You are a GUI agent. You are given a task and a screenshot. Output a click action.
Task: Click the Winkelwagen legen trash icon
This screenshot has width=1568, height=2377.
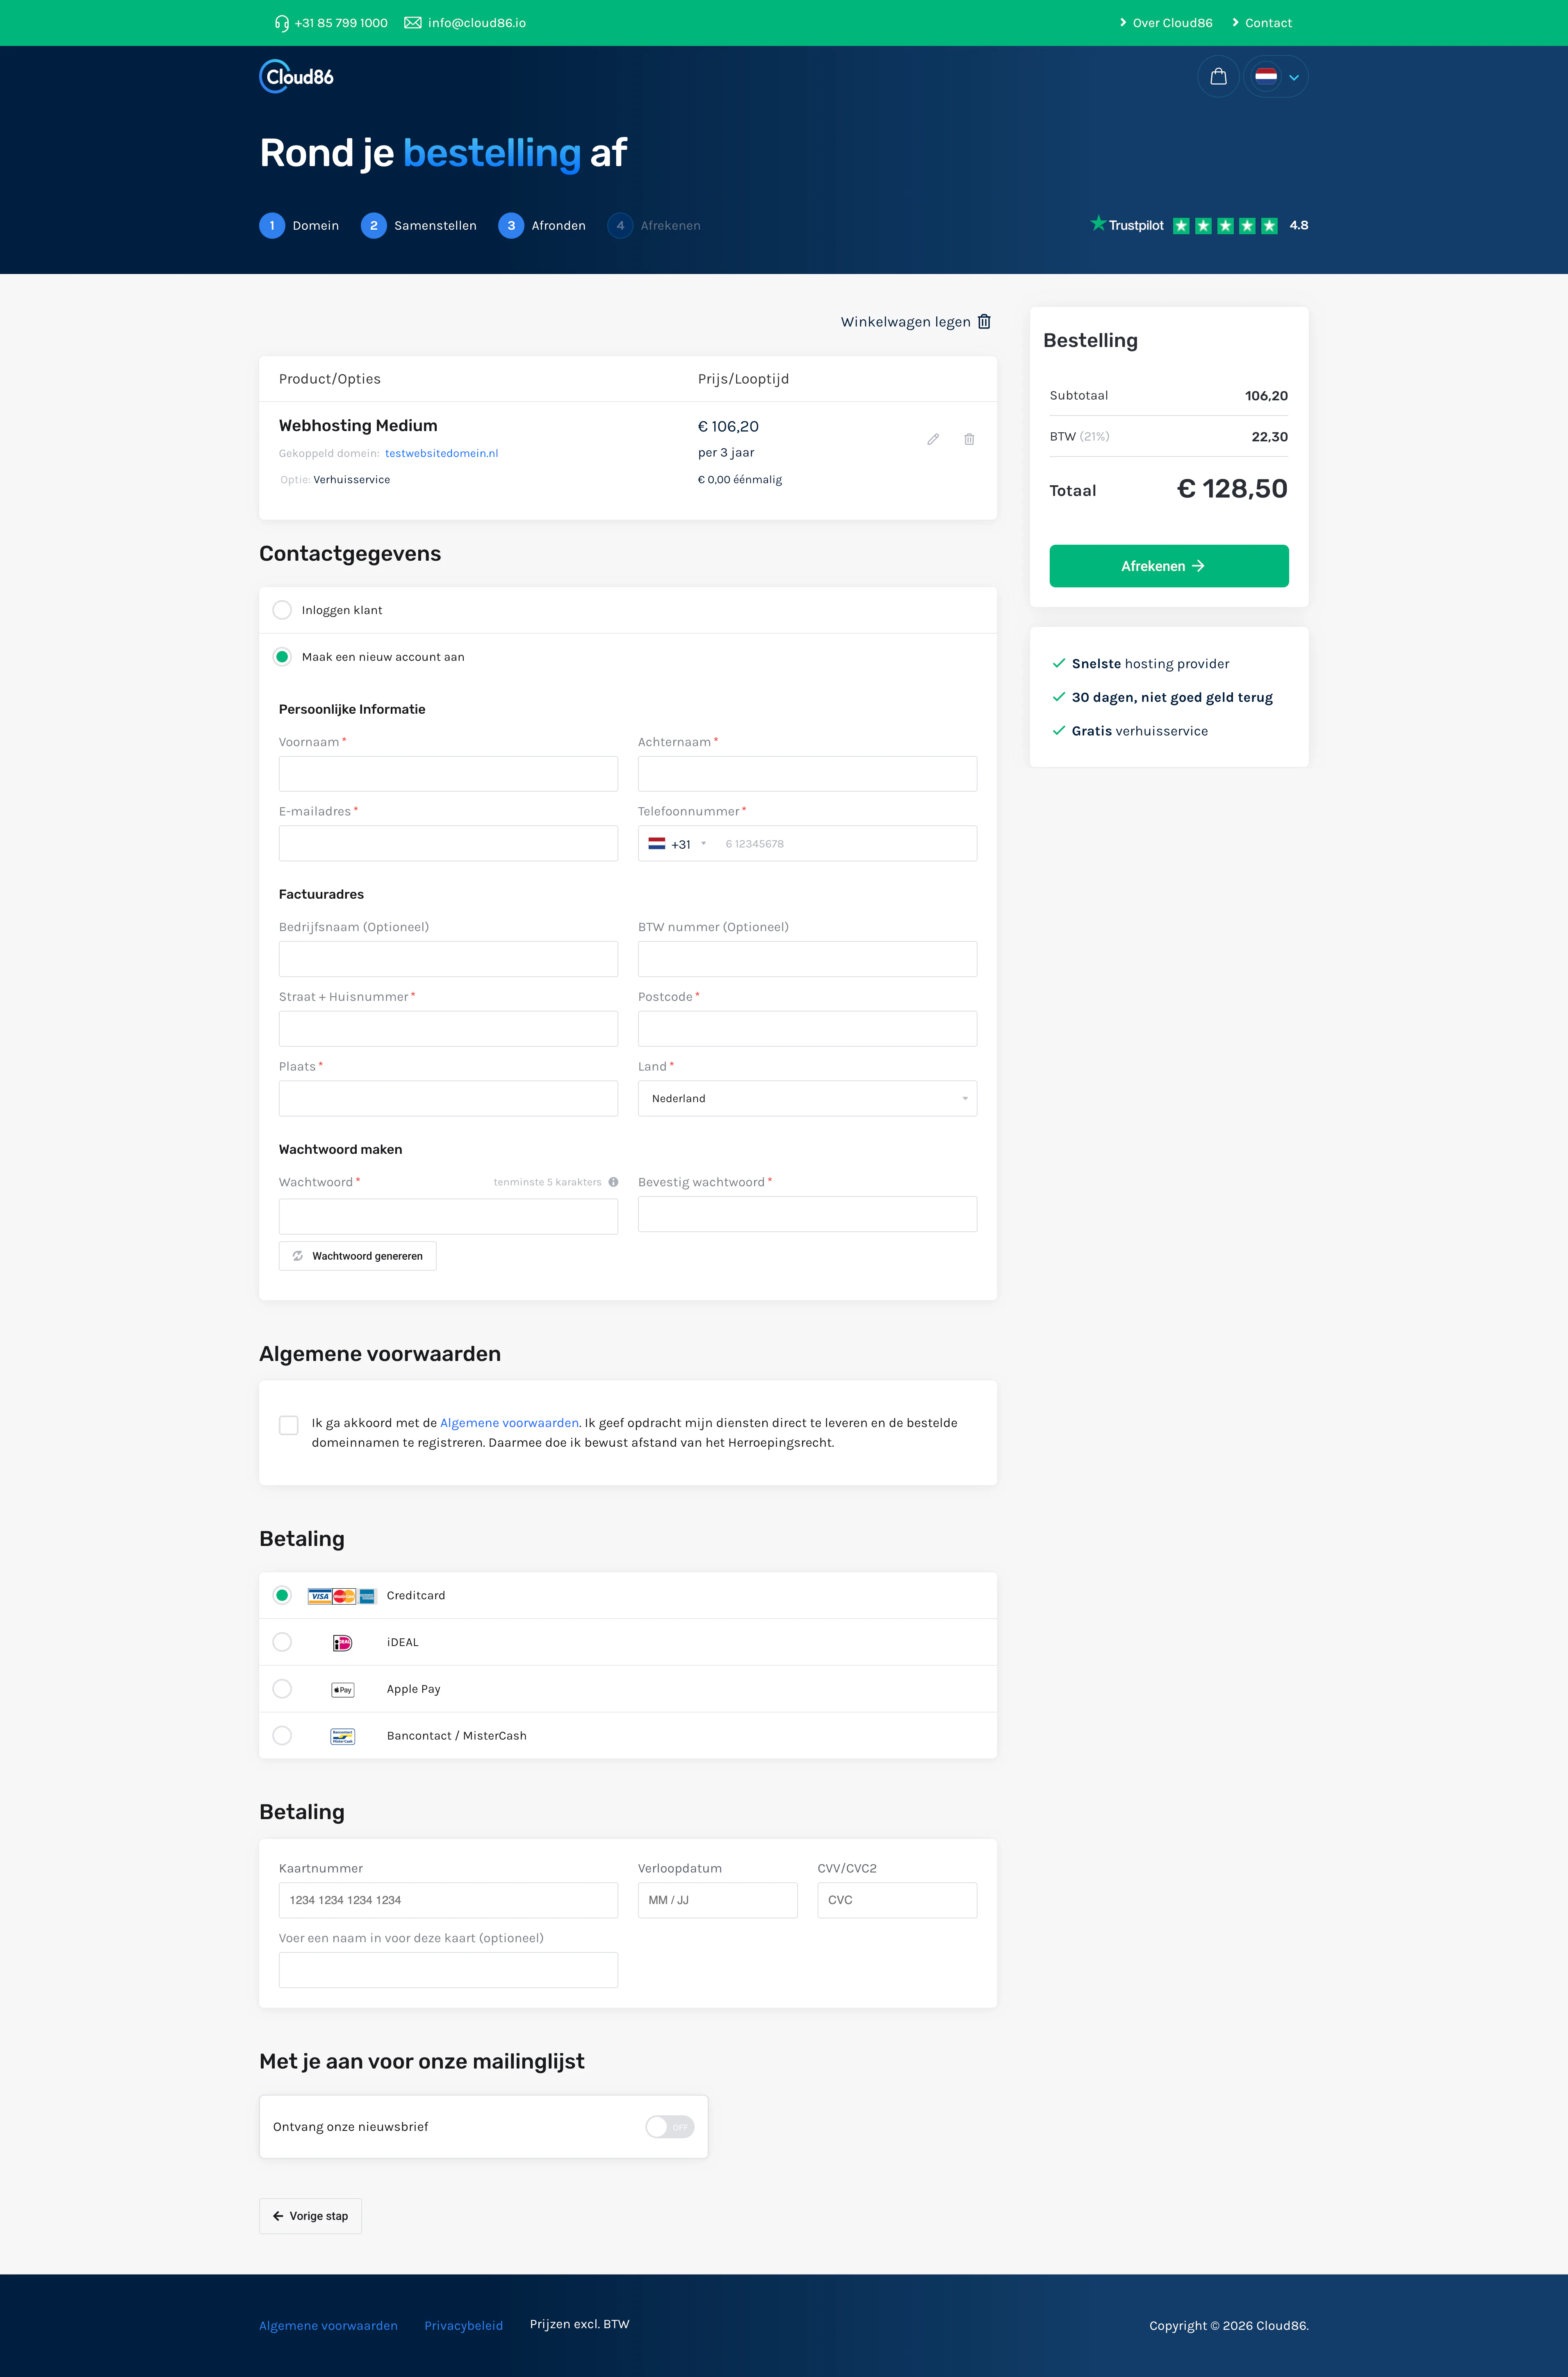point(984,321)
